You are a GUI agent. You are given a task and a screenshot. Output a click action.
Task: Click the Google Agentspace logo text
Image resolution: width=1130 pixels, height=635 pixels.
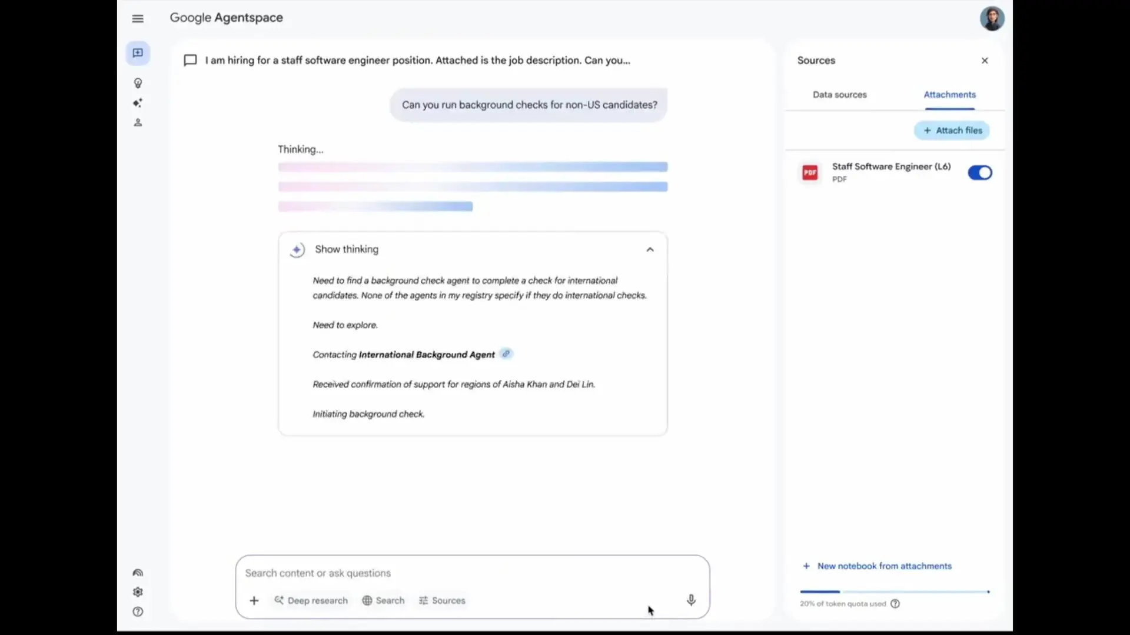(227, 18)
